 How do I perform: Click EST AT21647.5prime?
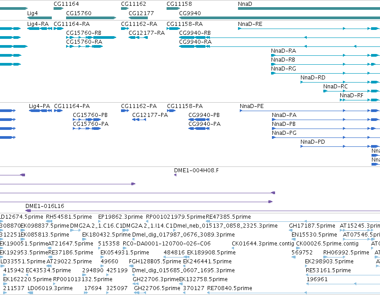[x=71, y=244]
